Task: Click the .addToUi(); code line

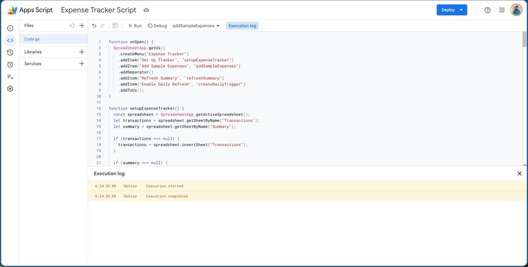Action: click(131, 90)
